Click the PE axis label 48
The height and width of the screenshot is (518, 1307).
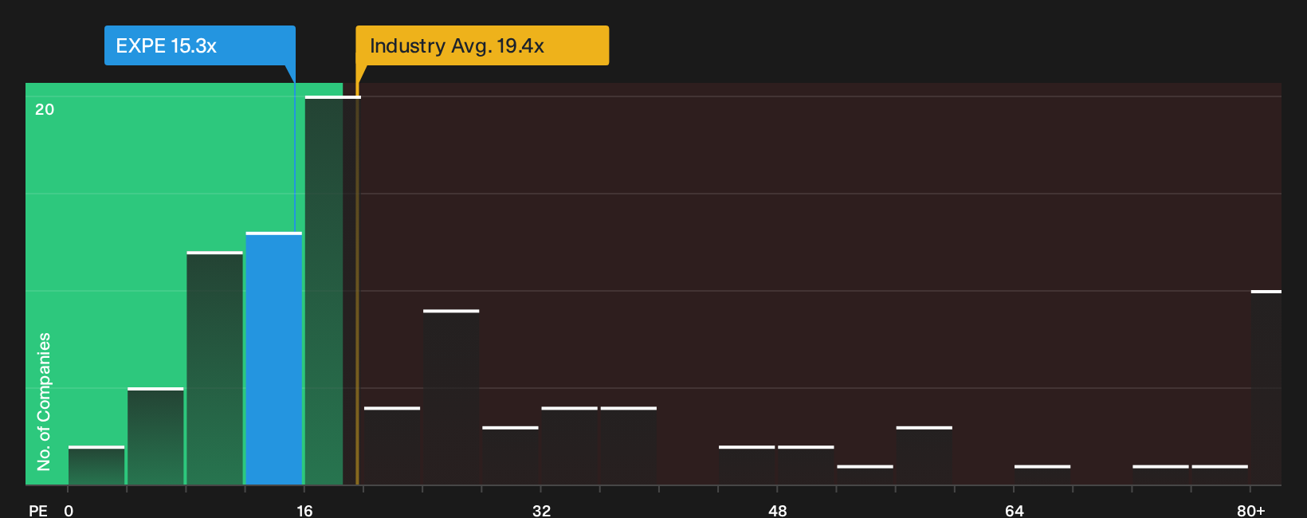(778, 510)
